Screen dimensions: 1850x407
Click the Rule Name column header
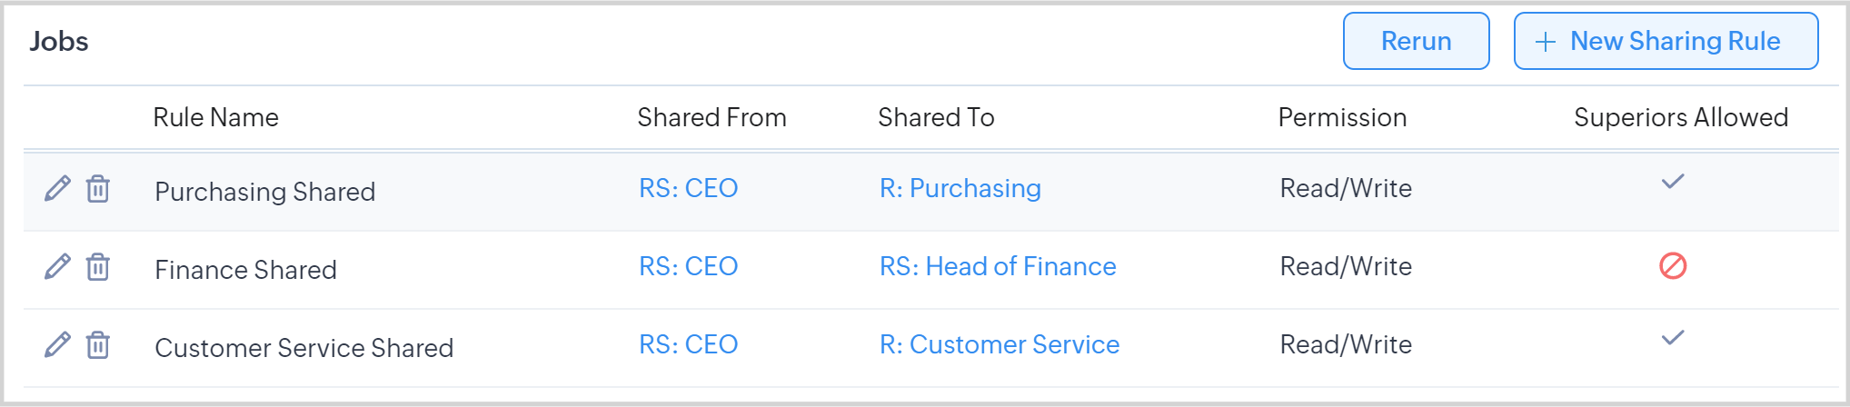pyautogui.click(x=215, y=117)
